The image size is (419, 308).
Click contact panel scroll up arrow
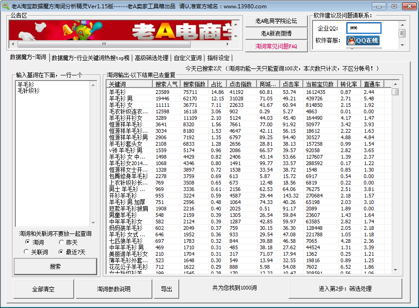tap(402, 25)
